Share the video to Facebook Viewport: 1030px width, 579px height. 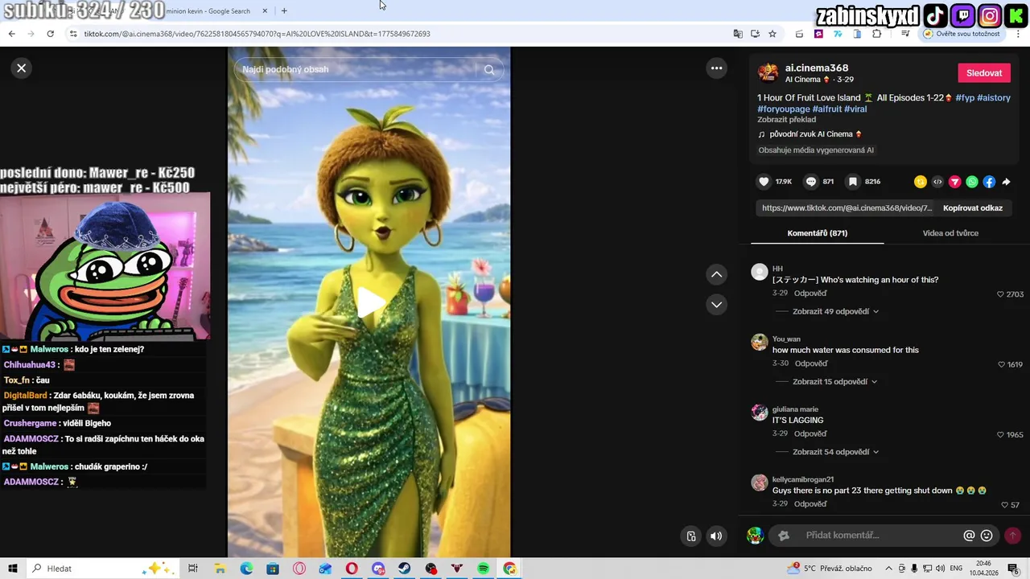989,182
